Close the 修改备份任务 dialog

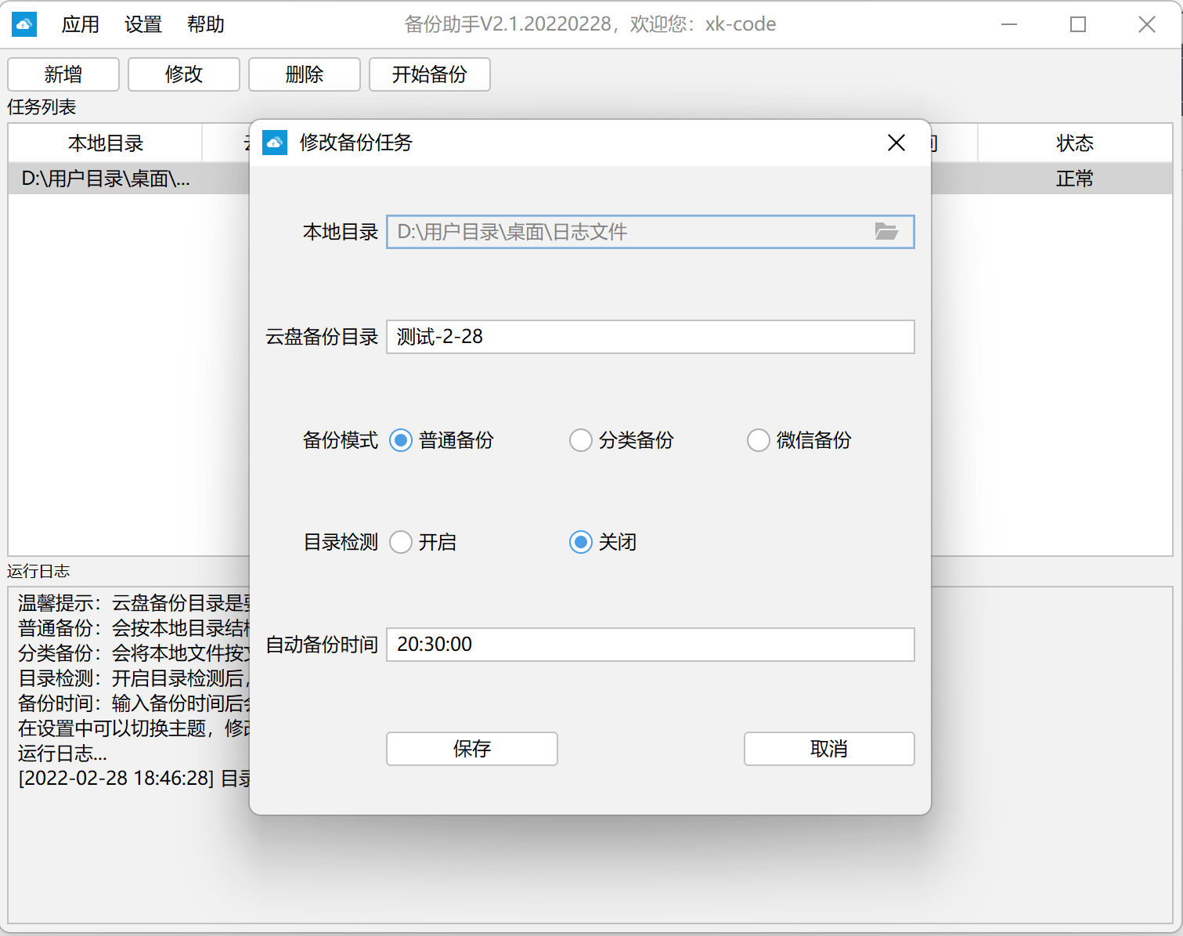click(896, 143)
